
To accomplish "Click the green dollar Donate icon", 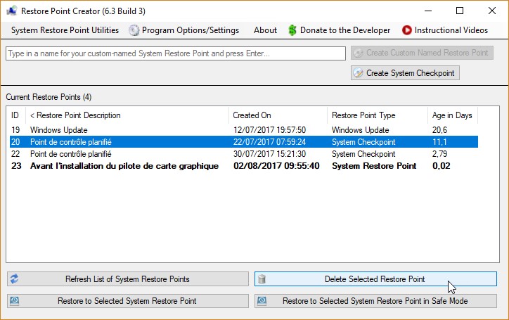I will [292, 30].
